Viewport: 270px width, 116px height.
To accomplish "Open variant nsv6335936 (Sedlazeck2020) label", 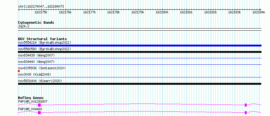I will pos(42,68).
